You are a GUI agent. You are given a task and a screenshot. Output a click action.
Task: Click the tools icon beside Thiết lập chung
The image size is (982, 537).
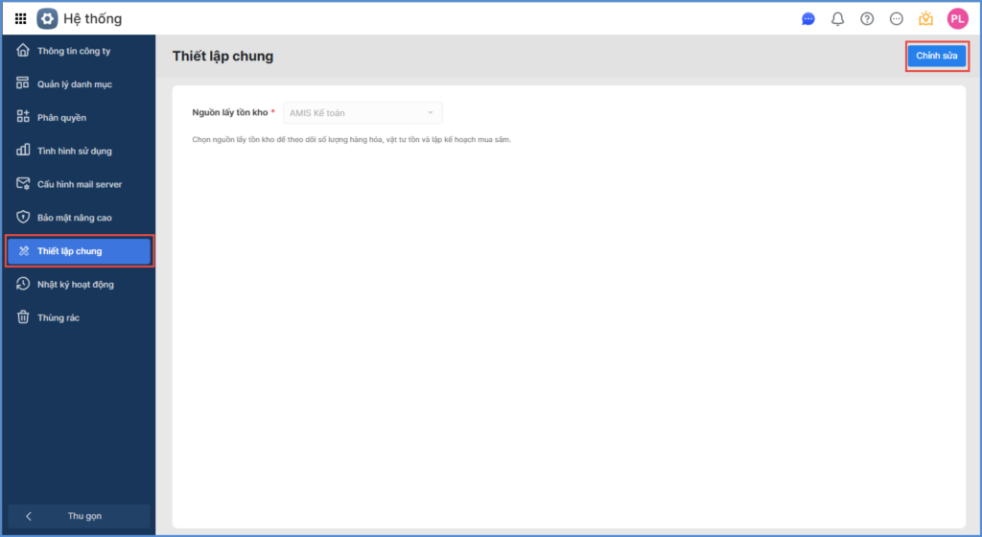[24, 250]
